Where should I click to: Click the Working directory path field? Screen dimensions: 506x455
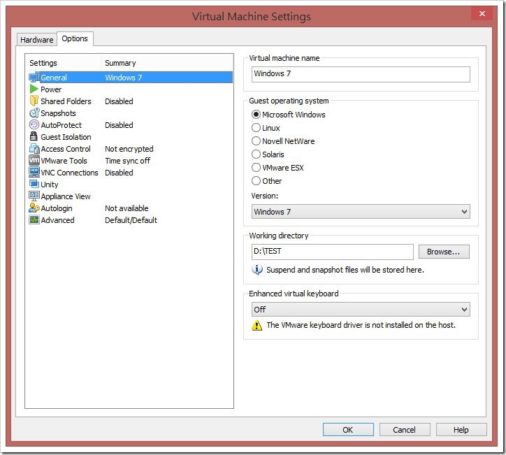pos(332,252)
